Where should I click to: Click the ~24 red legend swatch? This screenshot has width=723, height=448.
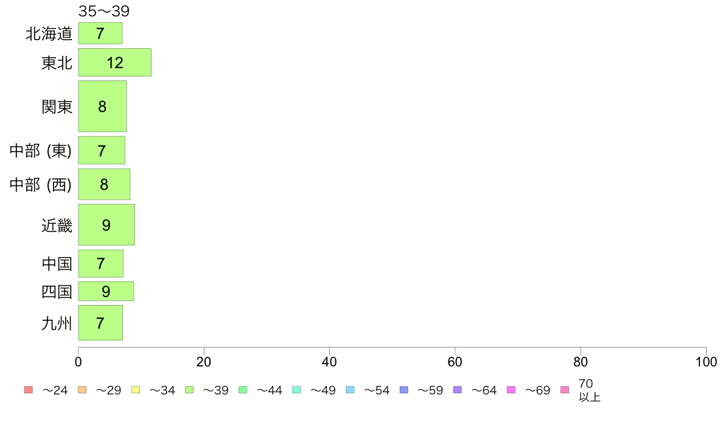(29, 390)
